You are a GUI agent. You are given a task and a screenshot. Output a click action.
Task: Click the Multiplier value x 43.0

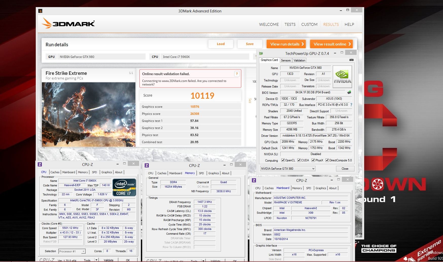70,232
